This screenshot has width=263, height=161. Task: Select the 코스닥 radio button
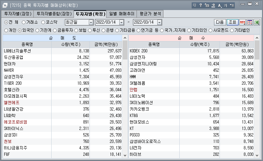(x=43, y=22)
